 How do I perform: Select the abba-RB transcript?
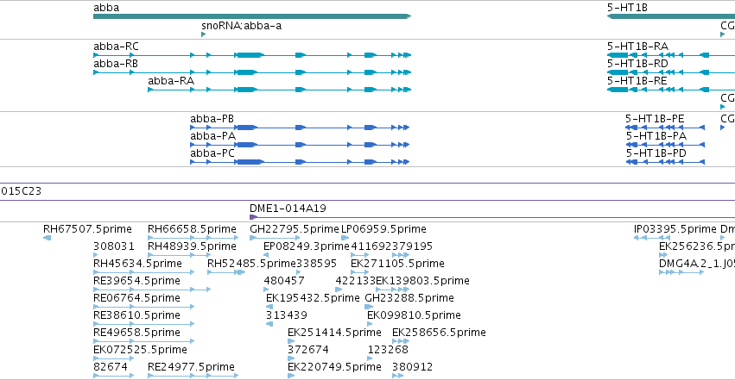(252, 72)
